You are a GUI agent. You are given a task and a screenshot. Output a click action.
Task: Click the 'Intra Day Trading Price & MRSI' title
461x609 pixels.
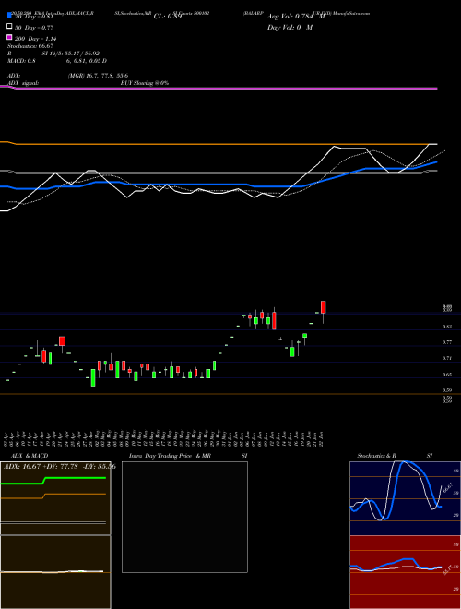point(188,456)
